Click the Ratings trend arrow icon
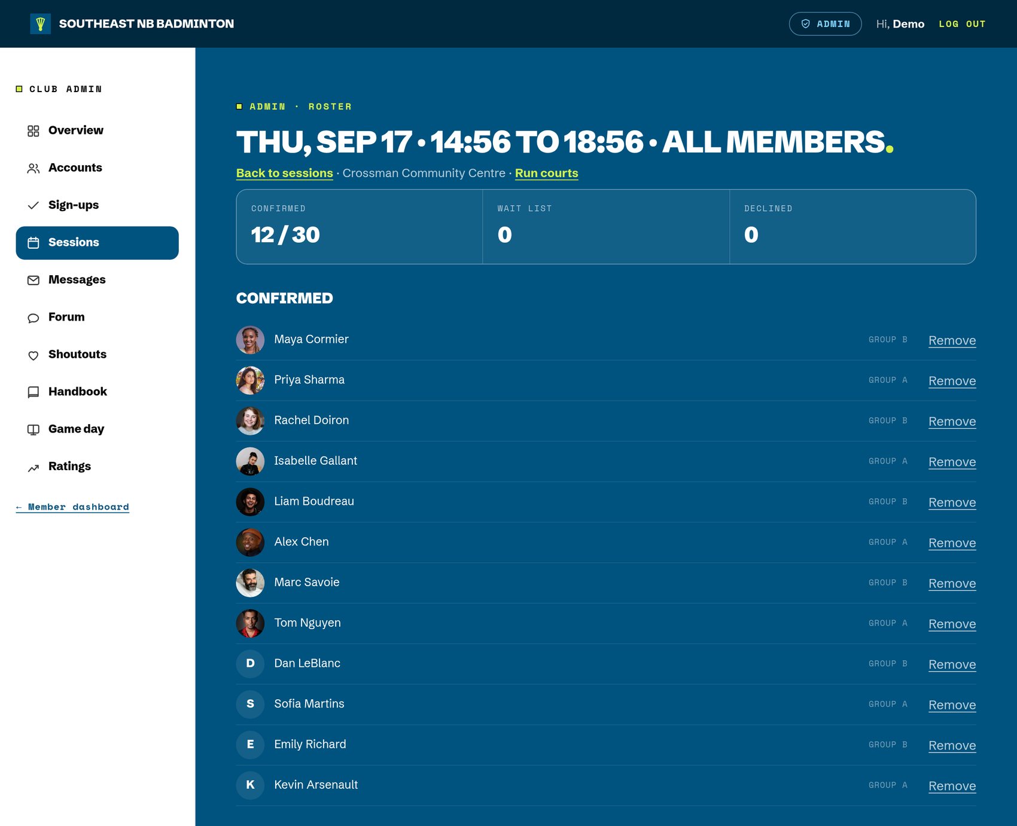1017x826 pixels. pos(34,467)
